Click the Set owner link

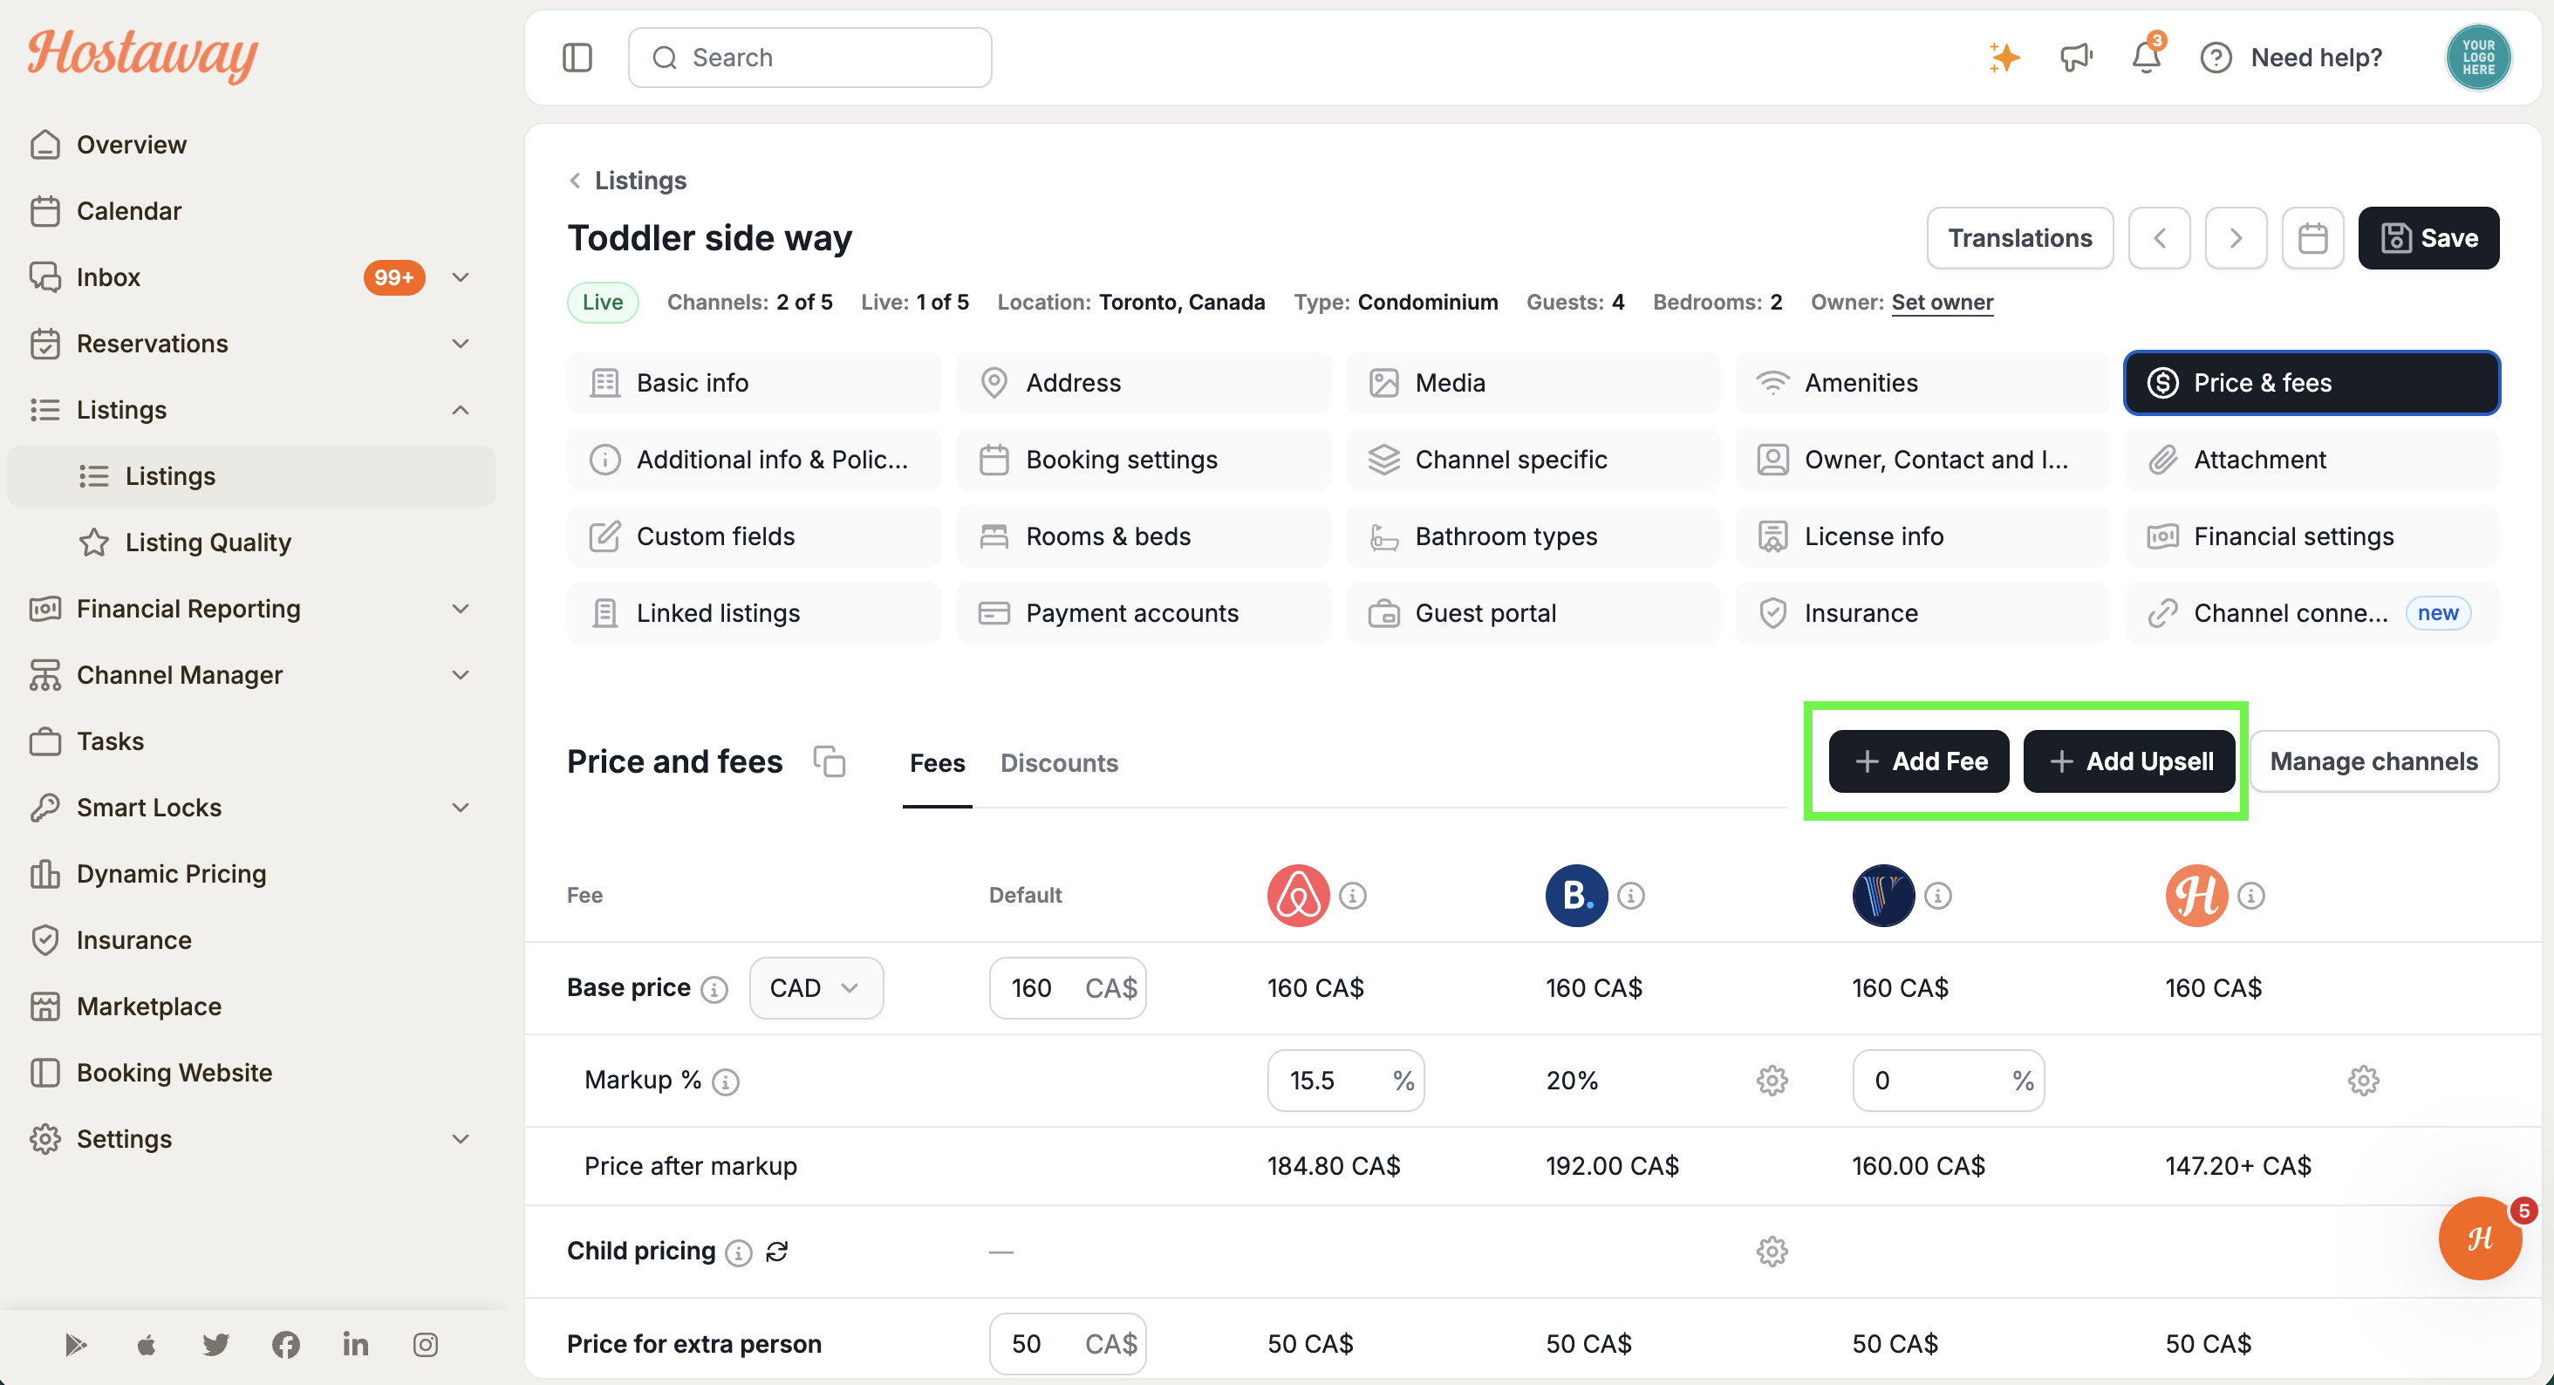click(1942, 302)
